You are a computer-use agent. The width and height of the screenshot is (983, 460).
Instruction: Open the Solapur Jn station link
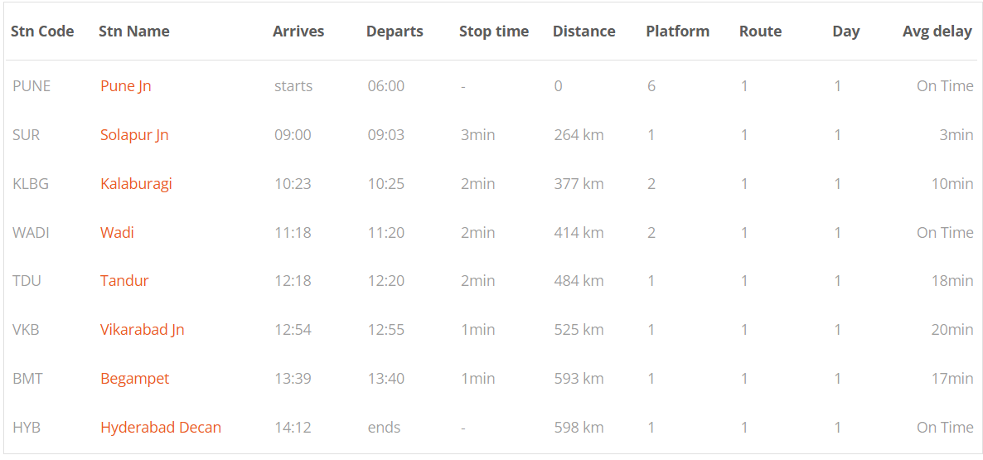click(x=134, y=135)
